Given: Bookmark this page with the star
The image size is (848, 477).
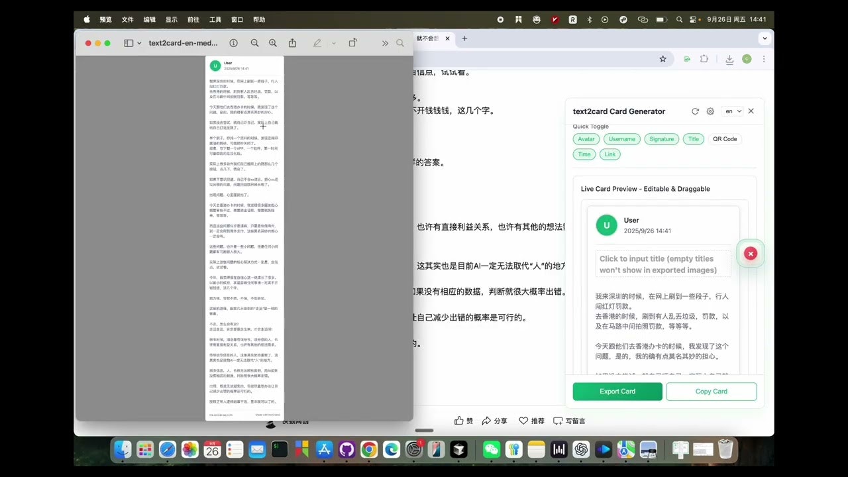Looking at the screenshot, I should point(662,59).
